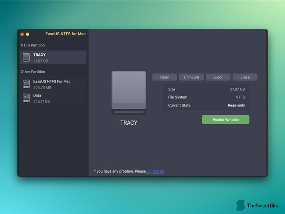Click the Read-only current state value
Viewport: 285px width, 214px height.
click(x=236, y=105)
